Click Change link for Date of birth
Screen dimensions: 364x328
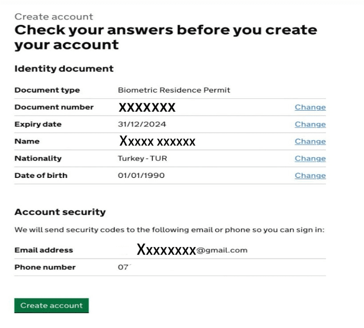tap(310, 176)
